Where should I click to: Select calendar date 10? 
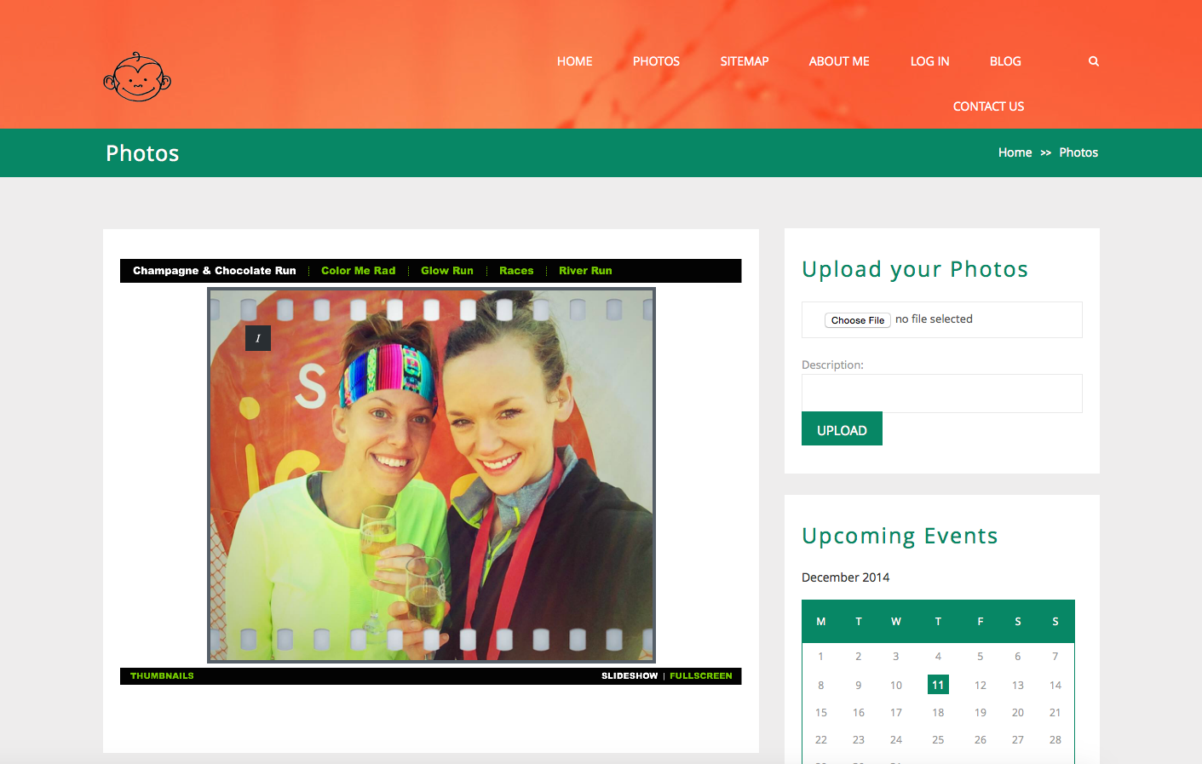pos(896,686)
